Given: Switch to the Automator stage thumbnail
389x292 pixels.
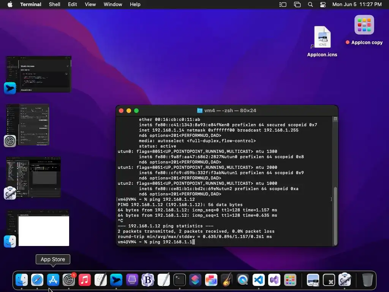Looking at the screenshot, I should click(x=33, y=178).
